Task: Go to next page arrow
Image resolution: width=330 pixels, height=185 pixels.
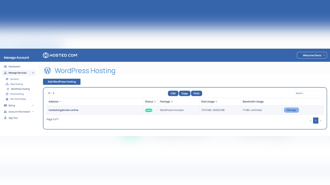Action: [321, 121]
